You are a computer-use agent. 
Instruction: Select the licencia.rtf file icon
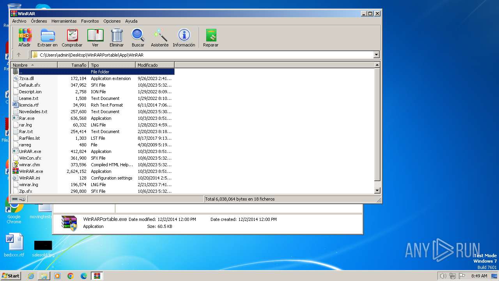pyautogui.click(x=16, y=105)
